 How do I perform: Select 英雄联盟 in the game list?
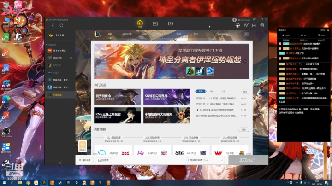[x=60, y=95]
